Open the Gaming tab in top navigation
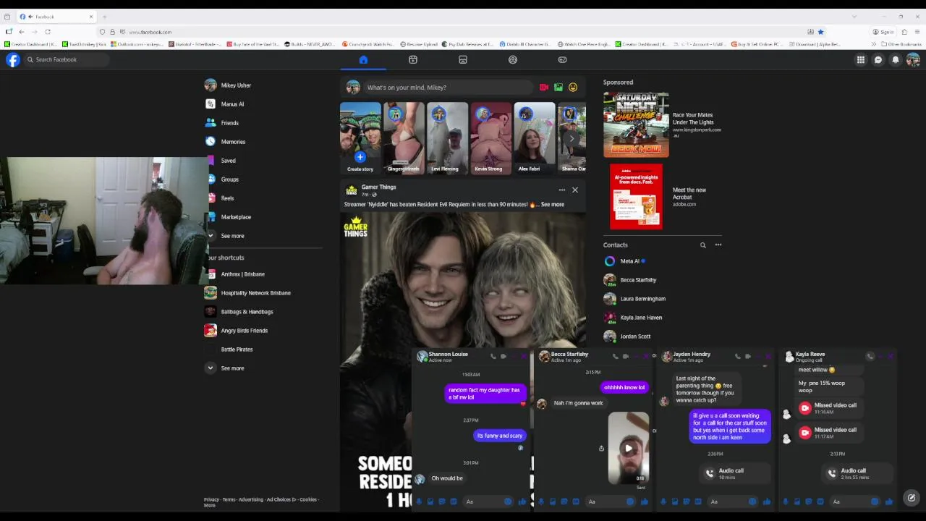 [563, 60]
